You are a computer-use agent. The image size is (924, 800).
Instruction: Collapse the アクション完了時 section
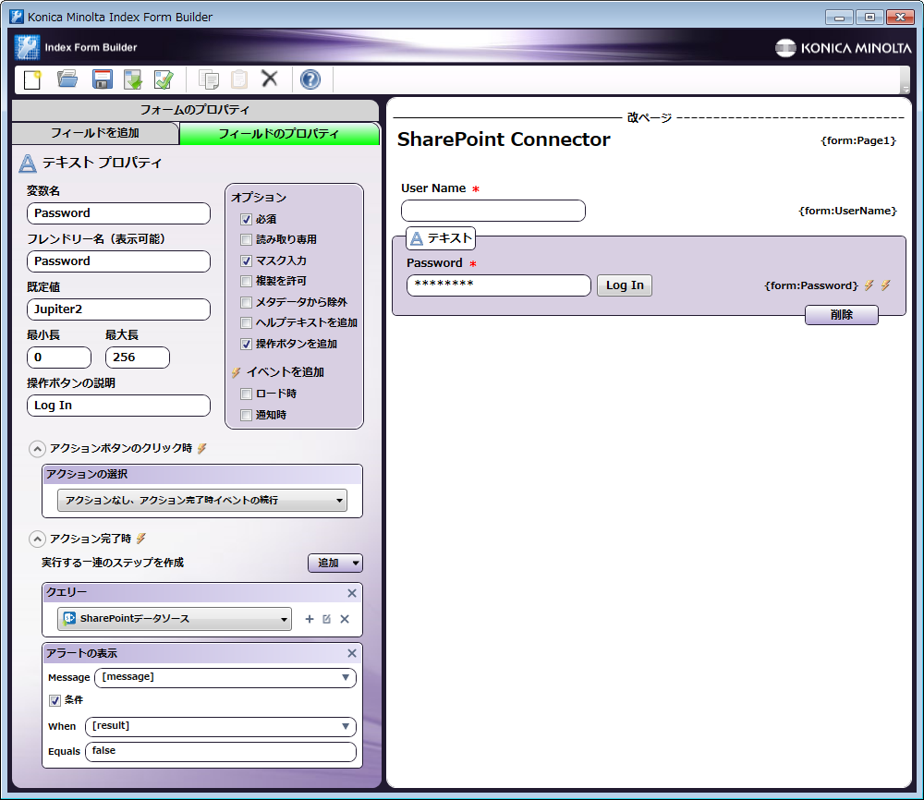(x=37, y=539)
